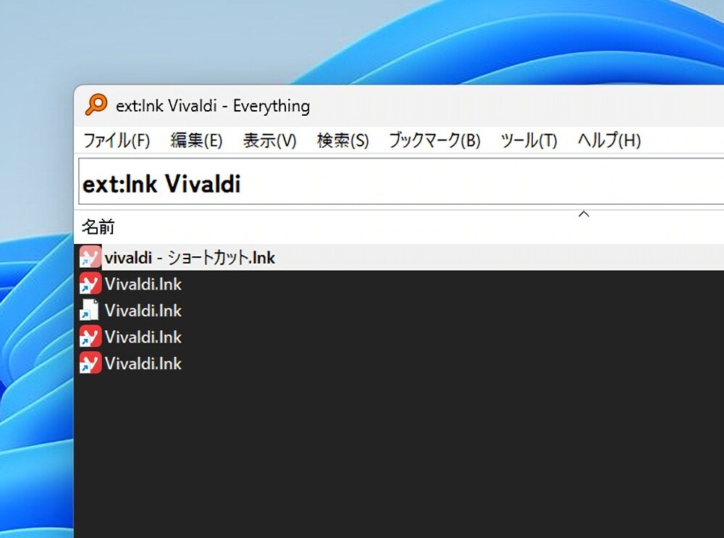Viewport: 724px width, 538px height.
Task: Select the last Vivaldi.lnk filename in the list
Action: [143, 363]
